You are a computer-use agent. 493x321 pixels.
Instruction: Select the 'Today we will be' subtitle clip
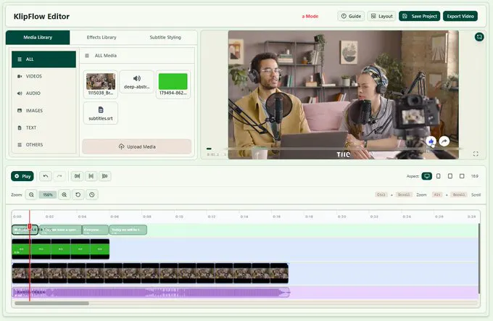tap(128, 230)
